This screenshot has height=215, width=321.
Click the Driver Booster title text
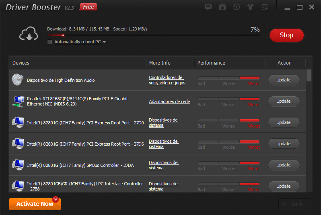[x=33, y=7]
